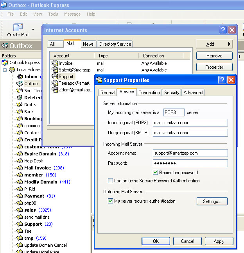This screenshot has width=244, height=253.
Task: Open the View menu
Action: click(x=38, y=14)
